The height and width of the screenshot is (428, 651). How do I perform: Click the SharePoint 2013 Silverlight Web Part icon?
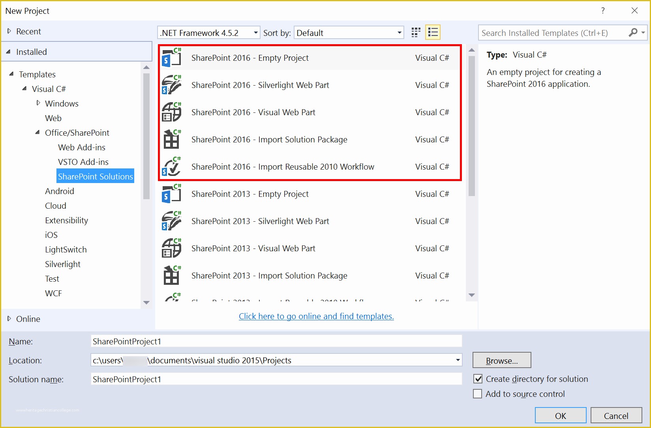(171, 221)
